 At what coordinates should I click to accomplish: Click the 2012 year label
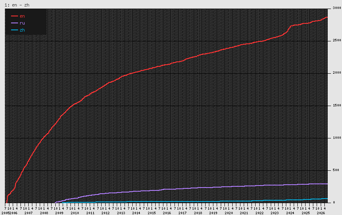[x=106, y=213]
